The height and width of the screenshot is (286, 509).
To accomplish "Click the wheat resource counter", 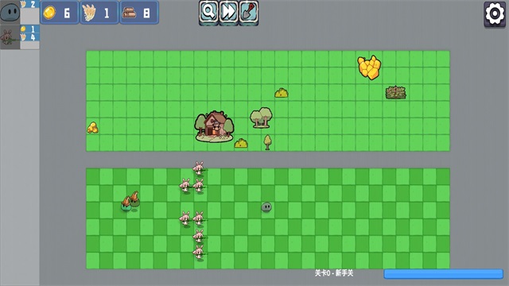I will (x=99, y=13).
